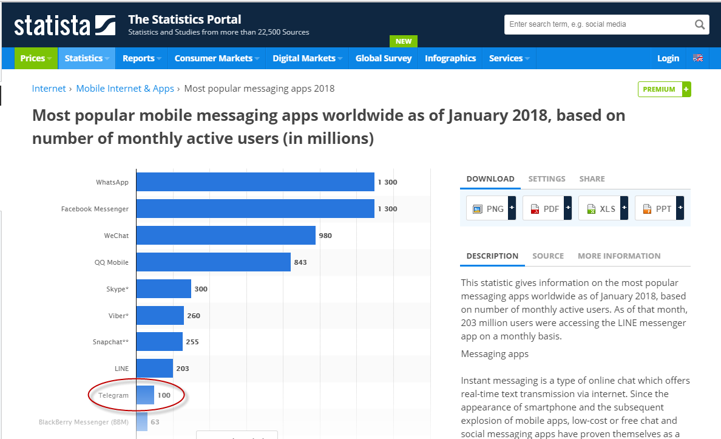The image size is (721, 439).
Task: Click the UK flag language icon
Action: coord(698,58)
